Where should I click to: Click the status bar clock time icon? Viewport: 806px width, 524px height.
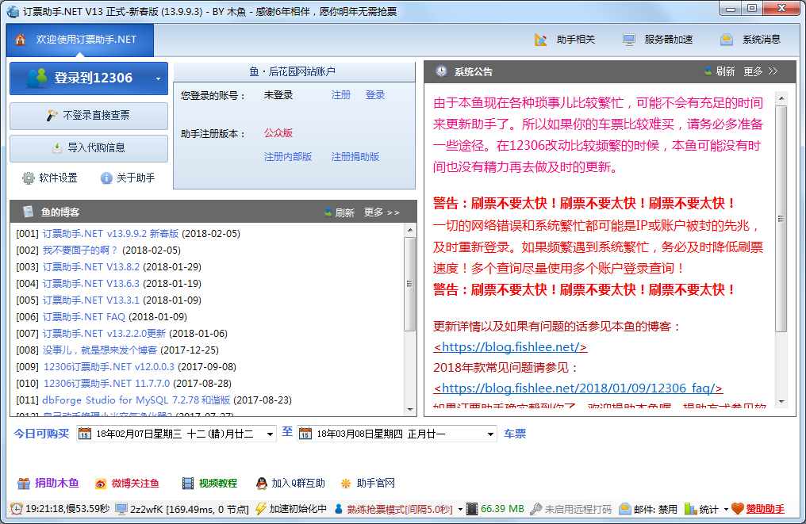click(16, 509)
